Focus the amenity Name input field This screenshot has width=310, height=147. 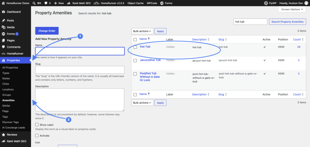(80, 51)
